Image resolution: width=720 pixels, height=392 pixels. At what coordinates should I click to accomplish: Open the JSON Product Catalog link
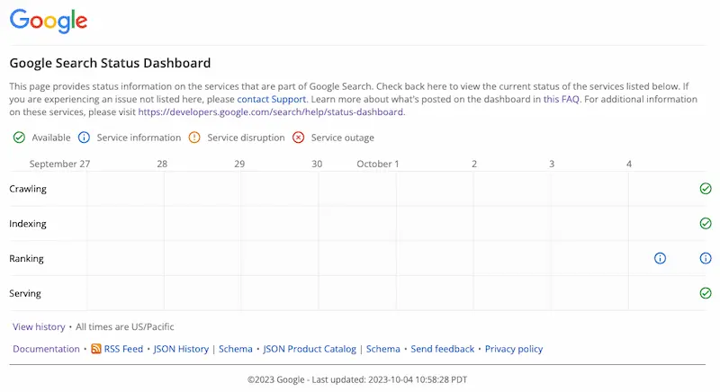pos(310,349)
